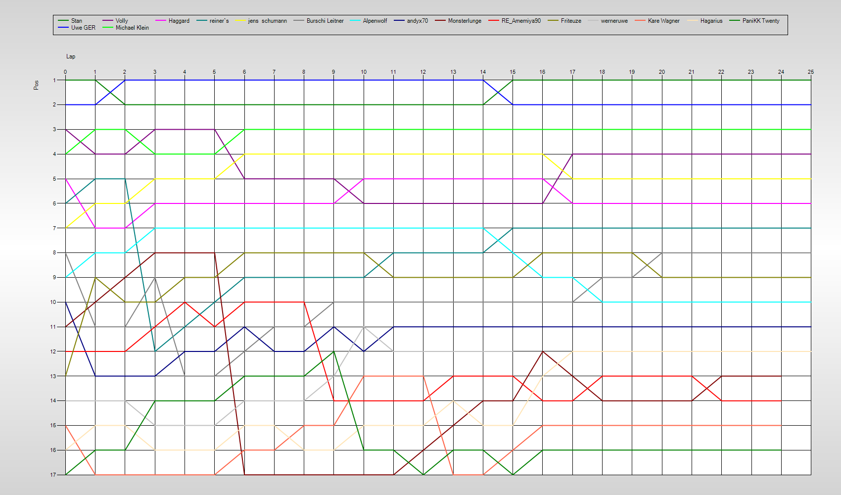Select PaniKK Twenty in the legend
841x495 pixels.
tap(760, 21)
